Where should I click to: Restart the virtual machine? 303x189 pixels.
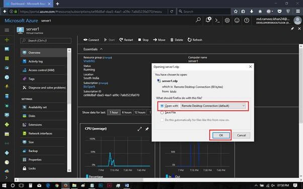pyautogui.click(x=126, y=40)
